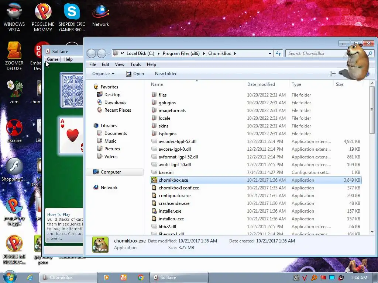The height and width of the screenshot is (283, 378).
Task: Click the skins folder icon
Action: coord(154,126)
